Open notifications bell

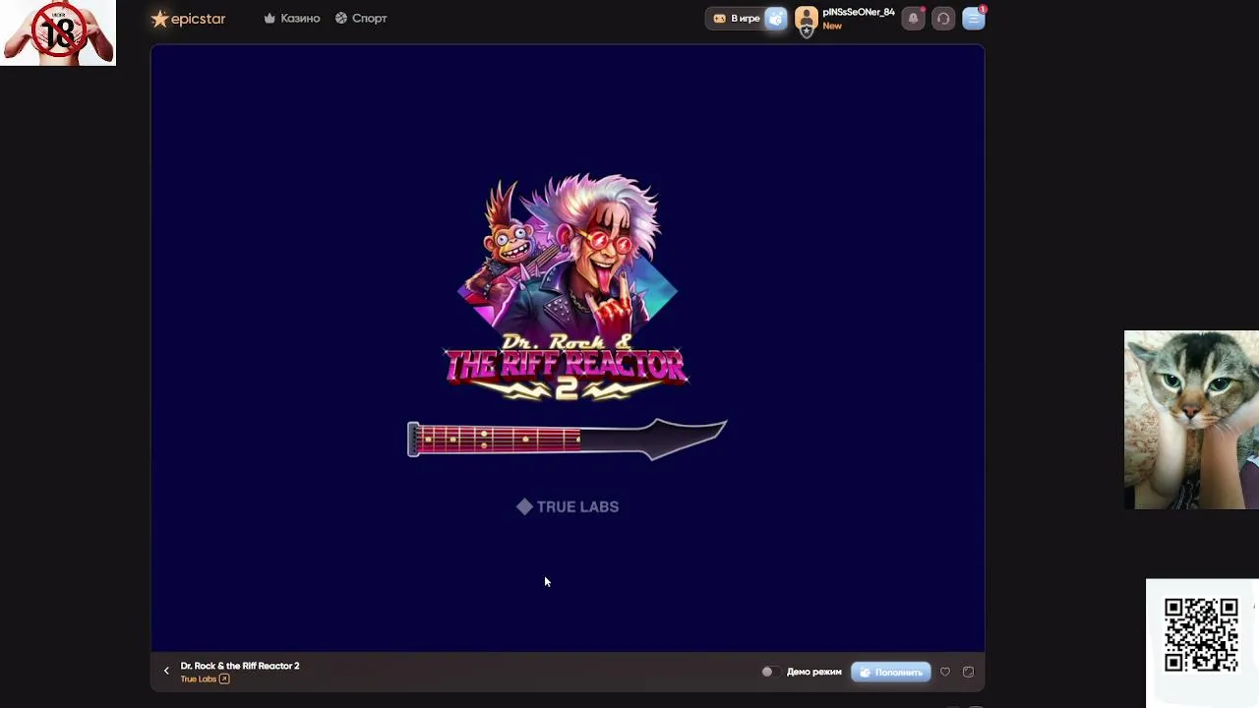click(x=913, y=19)
